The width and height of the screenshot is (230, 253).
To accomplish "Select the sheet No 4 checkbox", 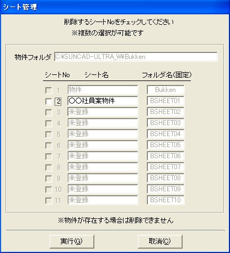I will [49, 123].
